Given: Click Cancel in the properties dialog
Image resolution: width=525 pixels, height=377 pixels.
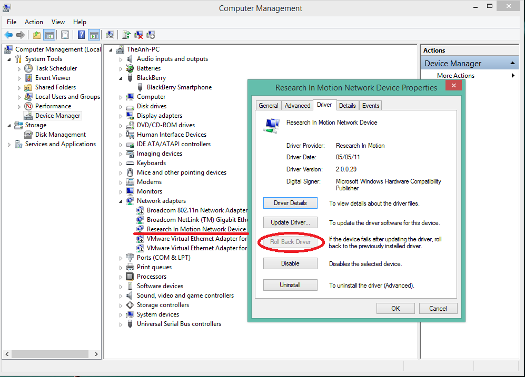Looking at the screenshot, I should 438,309.
